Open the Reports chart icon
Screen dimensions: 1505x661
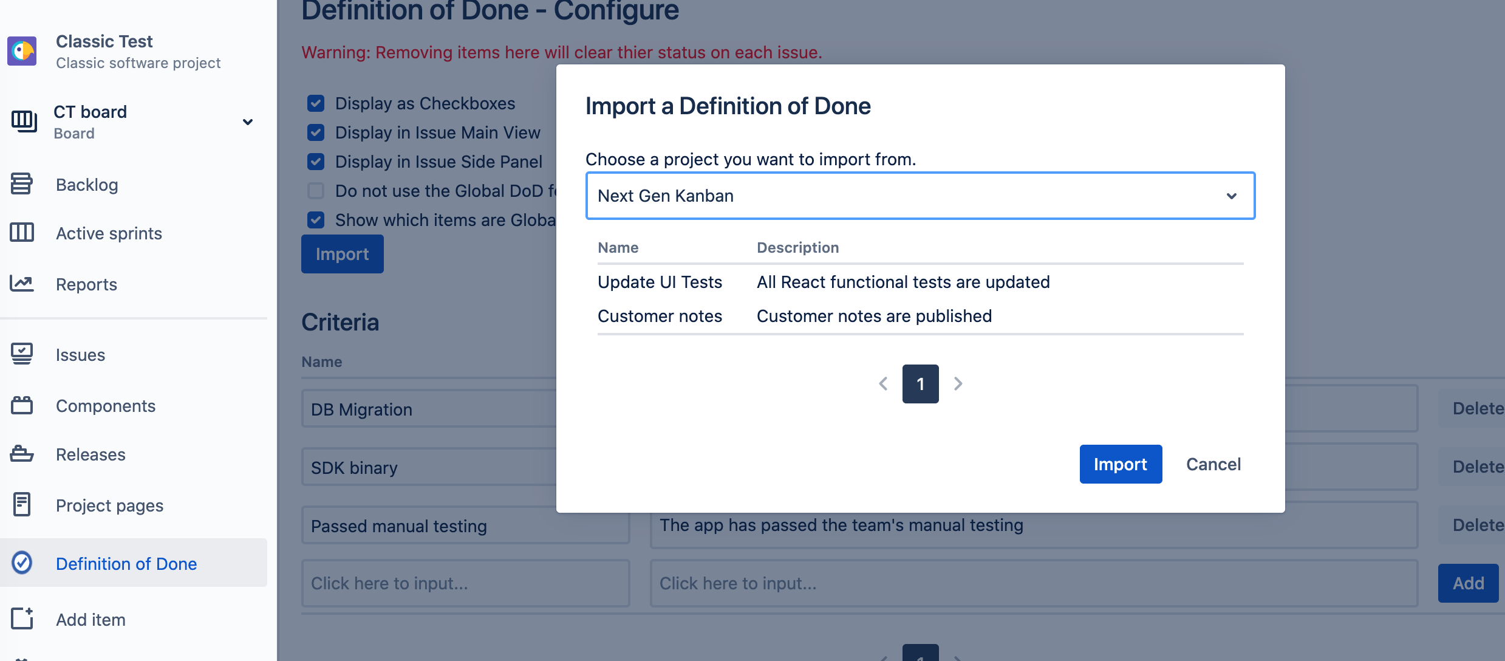coord(22,283)
